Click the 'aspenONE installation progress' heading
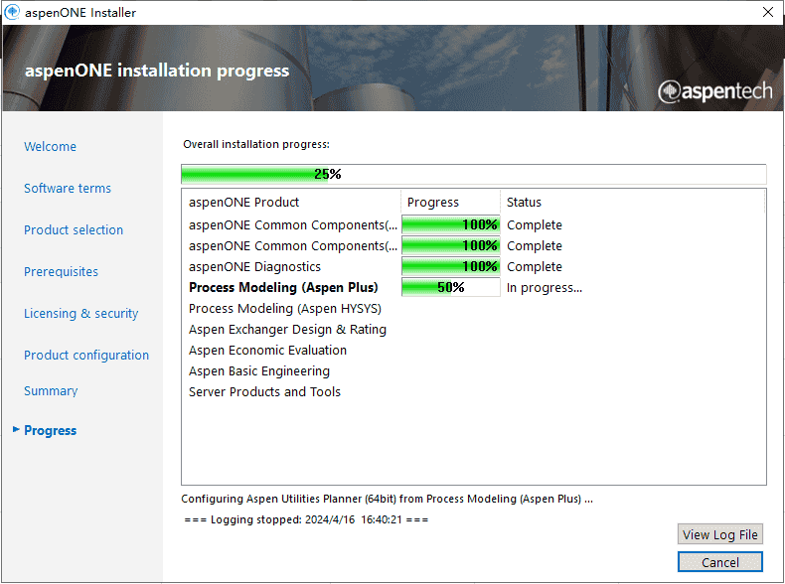785x584 pixels. [x=157, y=71]
